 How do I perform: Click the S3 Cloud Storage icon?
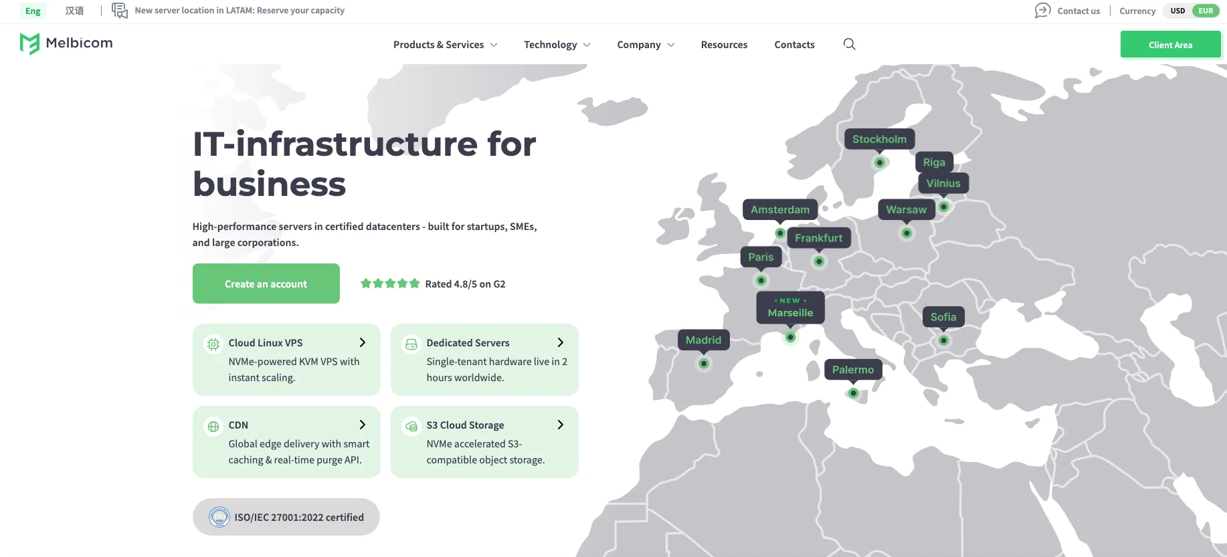[411, 426]
